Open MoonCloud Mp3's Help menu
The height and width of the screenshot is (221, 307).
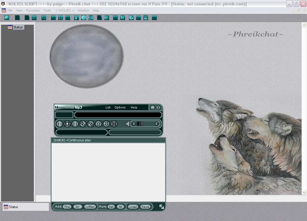coord(134,108)
